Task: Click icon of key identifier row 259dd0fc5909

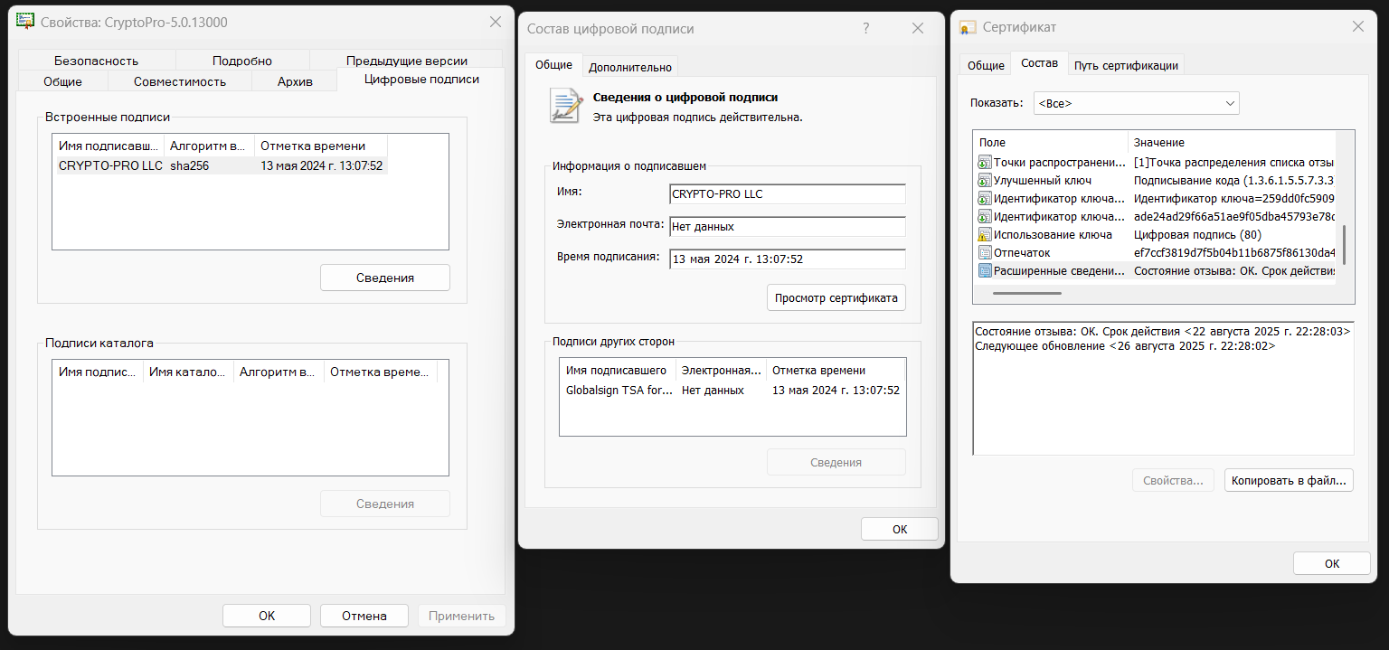Action: tap(985, 199)
